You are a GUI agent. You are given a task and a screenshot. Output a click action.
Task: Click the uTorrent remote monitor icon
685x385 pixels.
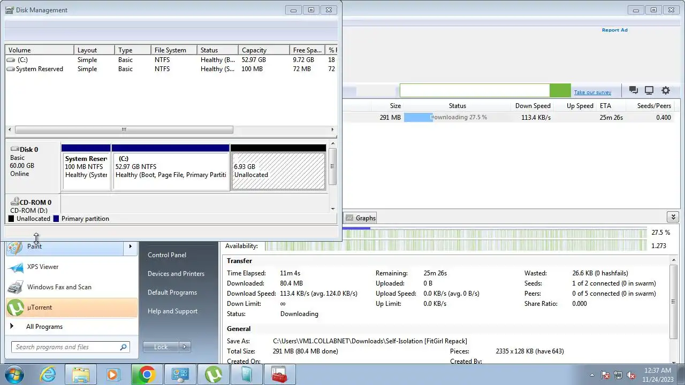[x=649, y=91]
